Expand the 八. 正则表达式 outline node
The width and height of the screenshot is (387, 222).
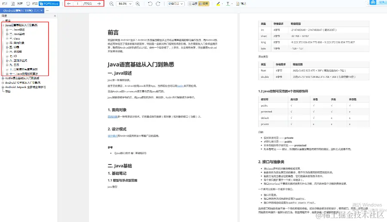coord(7,61)
